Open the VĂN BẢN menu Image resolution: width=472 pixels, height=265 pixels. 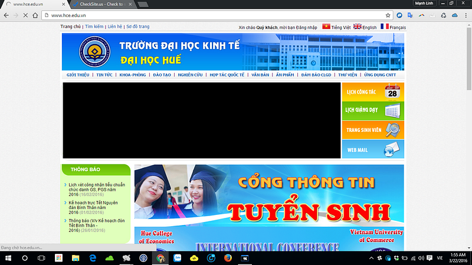260,75
